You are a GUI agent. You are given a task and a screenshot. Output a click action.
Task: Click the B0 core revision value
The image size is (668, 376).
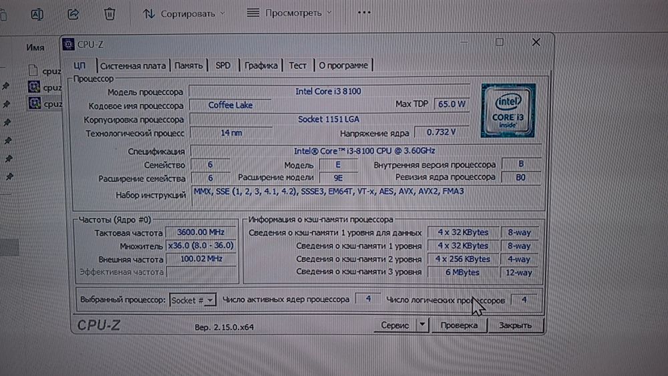coord(520,177)
